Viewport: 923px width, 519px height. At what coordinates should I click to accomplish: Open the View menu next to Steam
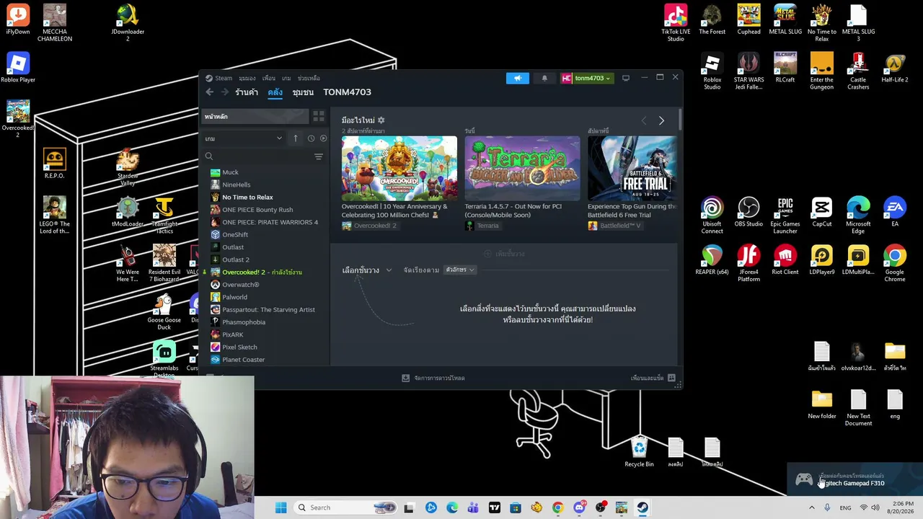coord(247,78)
